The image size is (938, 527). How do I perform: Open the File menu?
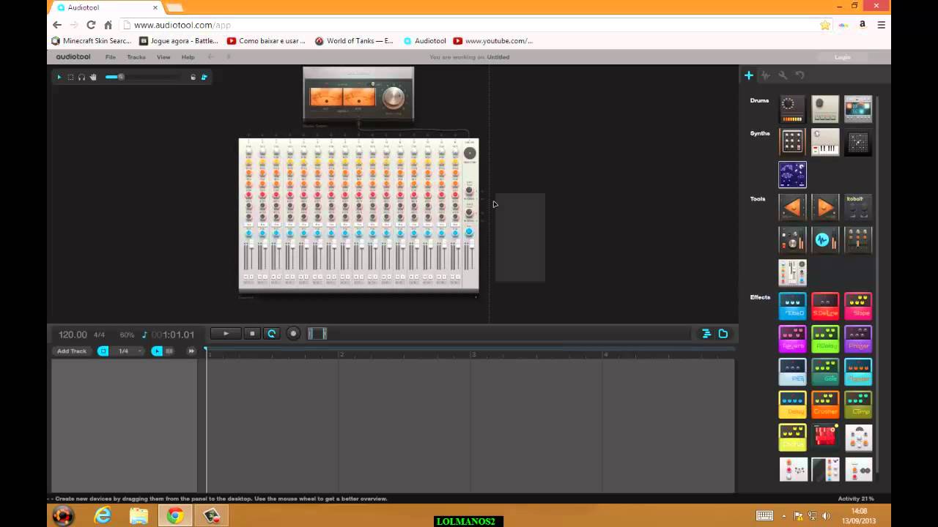point(110,57)
